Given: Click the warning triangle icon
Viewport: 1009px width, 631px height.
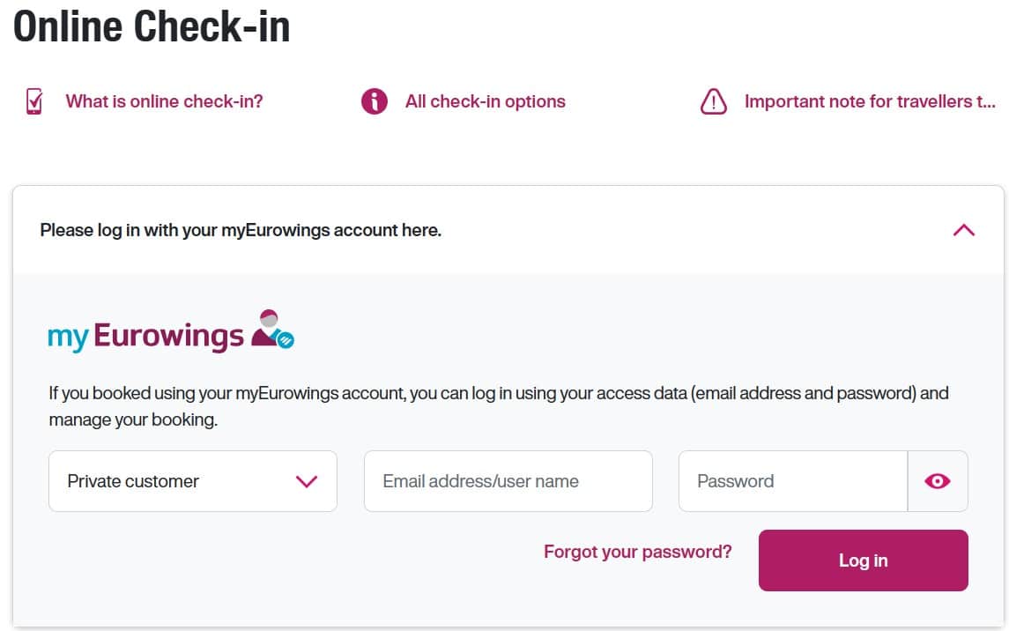Looking at the screenshot, I should 713,101.
